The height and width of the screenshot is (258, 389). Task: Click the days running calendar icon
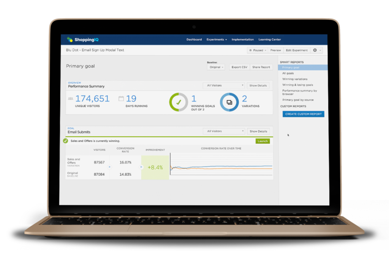pos(121,99)
